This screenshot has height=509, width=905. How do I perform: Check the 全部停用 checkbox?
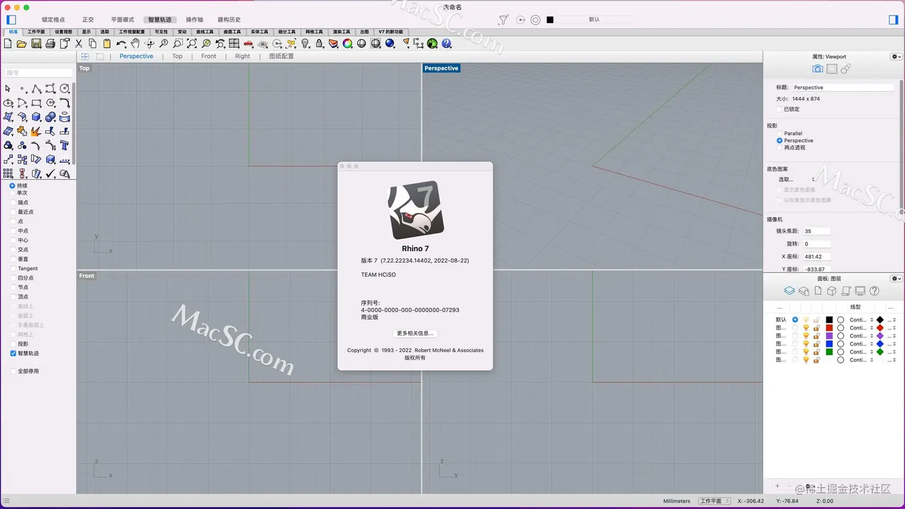coord(13,371)
